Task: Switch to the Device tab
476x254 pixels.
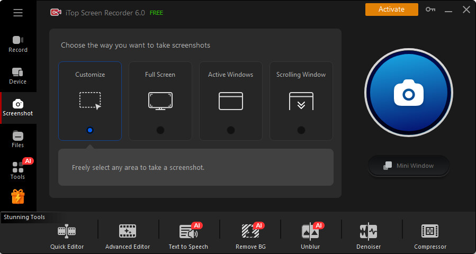Action: [x=18, y=76]
